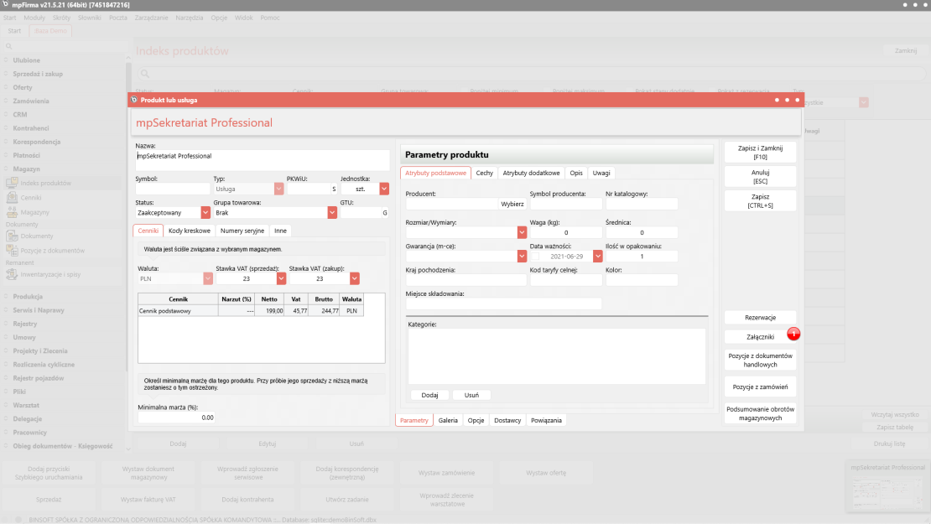Open the Data ważności date picker arrow

(x=597, y=257)
